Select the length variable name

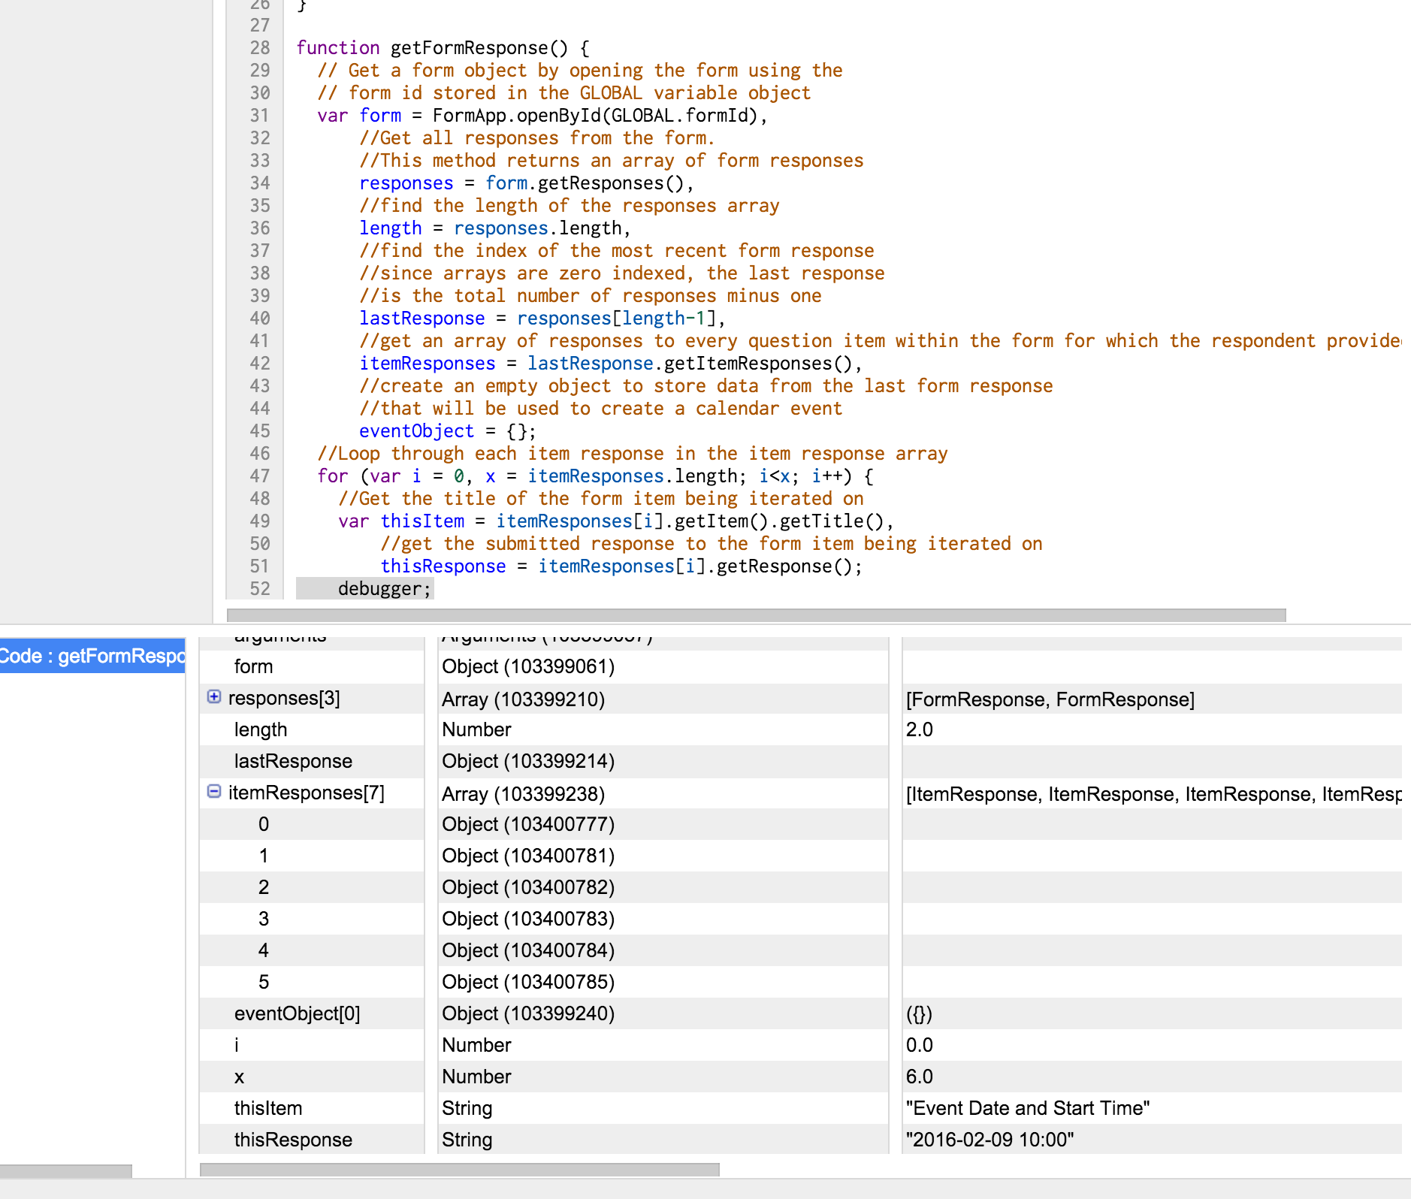pyautogui.click(x=261, y=729)
